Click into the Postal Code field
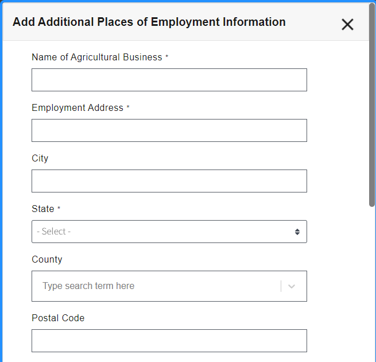 point(169,341)
